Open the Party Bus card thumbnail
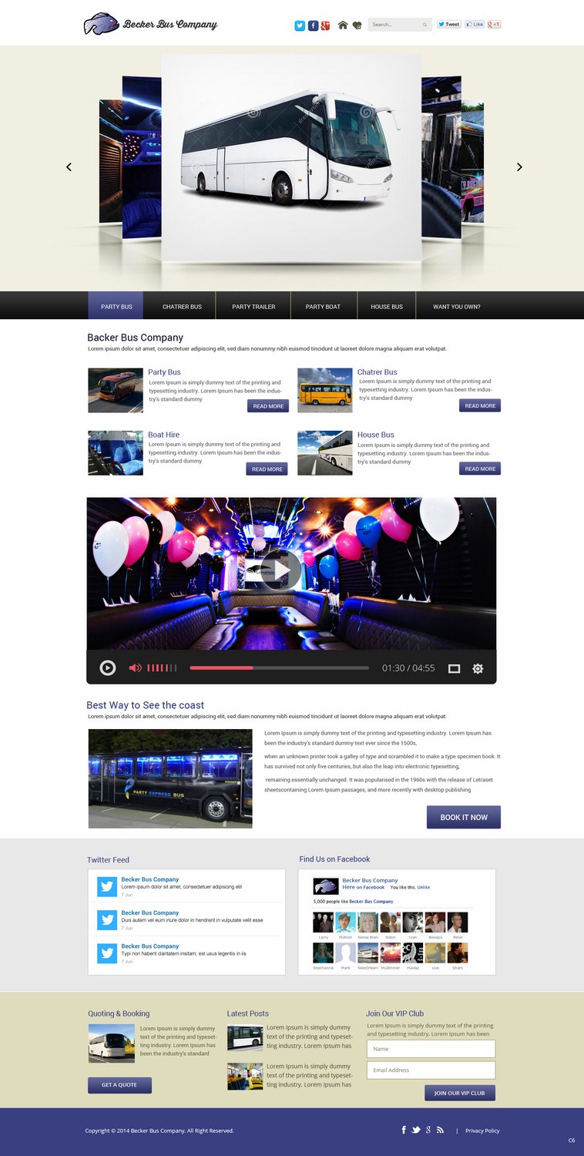This screenshot has height=1156, width=584. [x=116, y=390]
